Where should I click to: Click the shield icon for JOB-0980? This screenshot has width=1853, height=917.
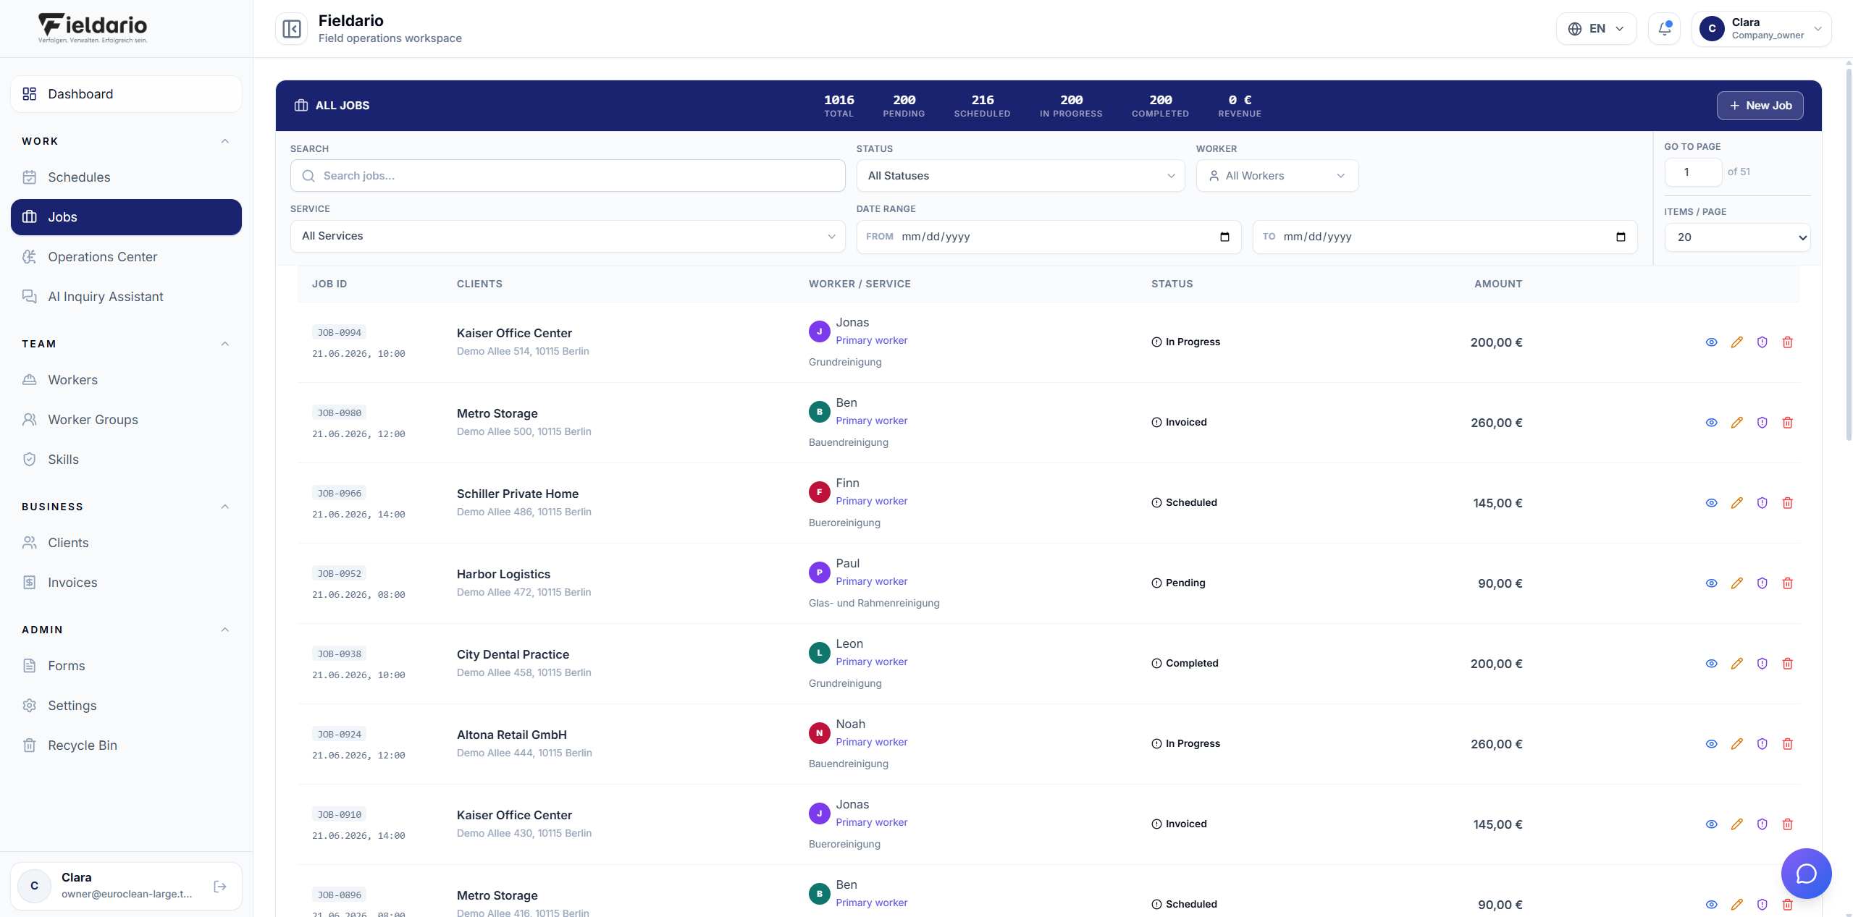1762,423
